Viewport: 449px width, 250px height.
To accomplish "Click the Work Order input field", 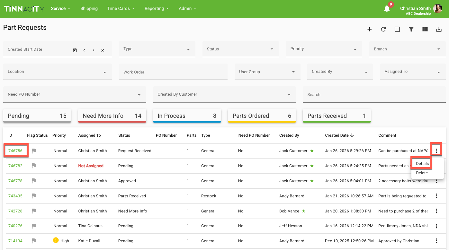I will [173, 72].
